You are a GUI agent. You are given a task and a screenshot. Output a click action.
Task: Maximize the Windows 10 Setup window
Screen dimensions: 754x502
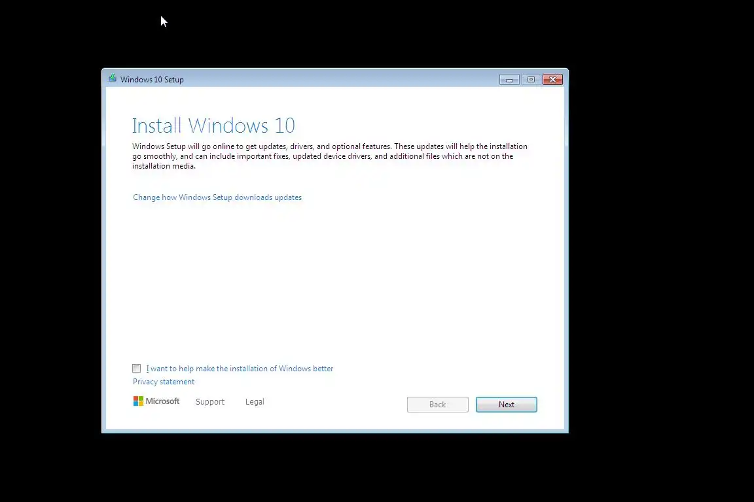pos(531,80)
